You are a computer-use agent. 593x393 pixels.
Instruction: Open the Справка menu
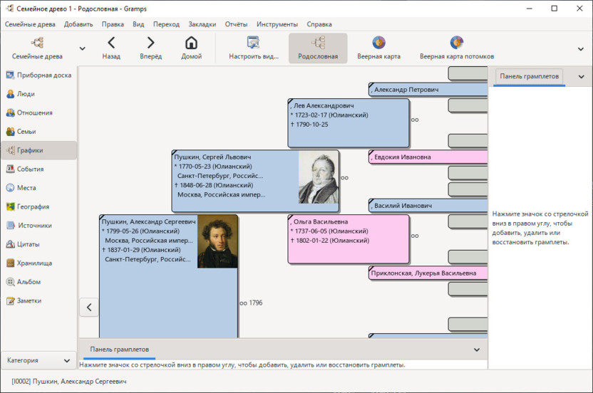pyautogui.click(x=319, y=24)
